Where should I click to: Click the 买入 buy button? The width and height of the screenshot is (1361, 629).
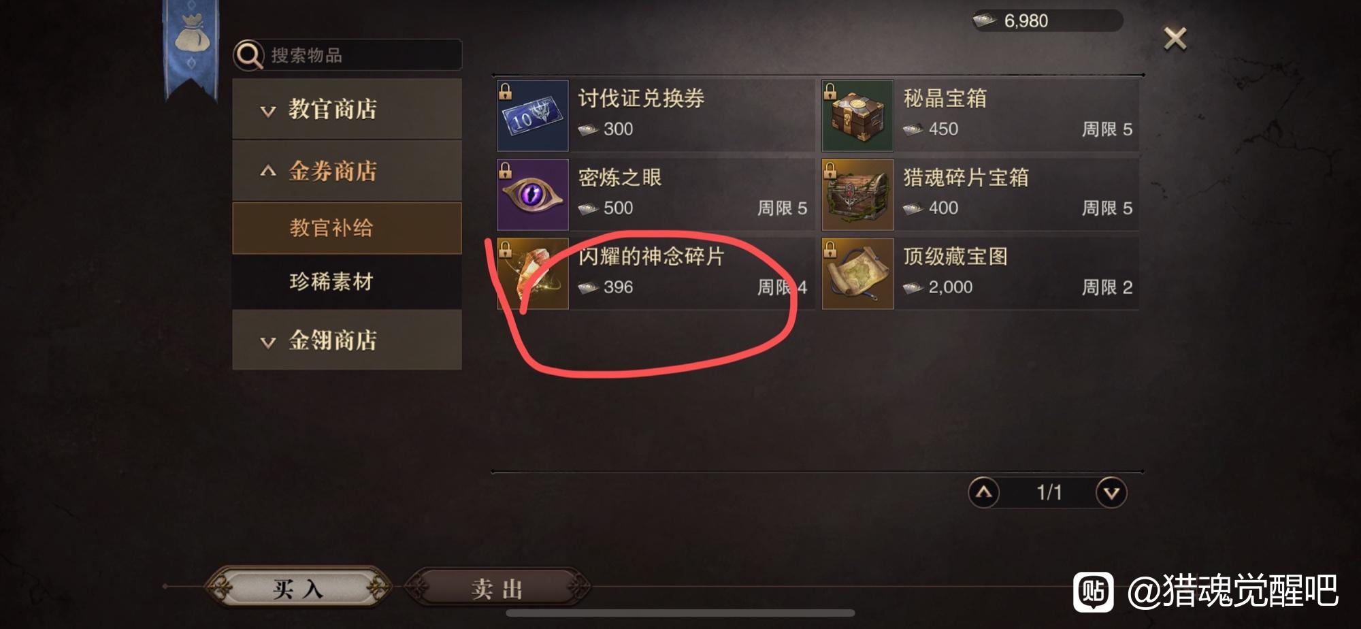pos(298,587)
